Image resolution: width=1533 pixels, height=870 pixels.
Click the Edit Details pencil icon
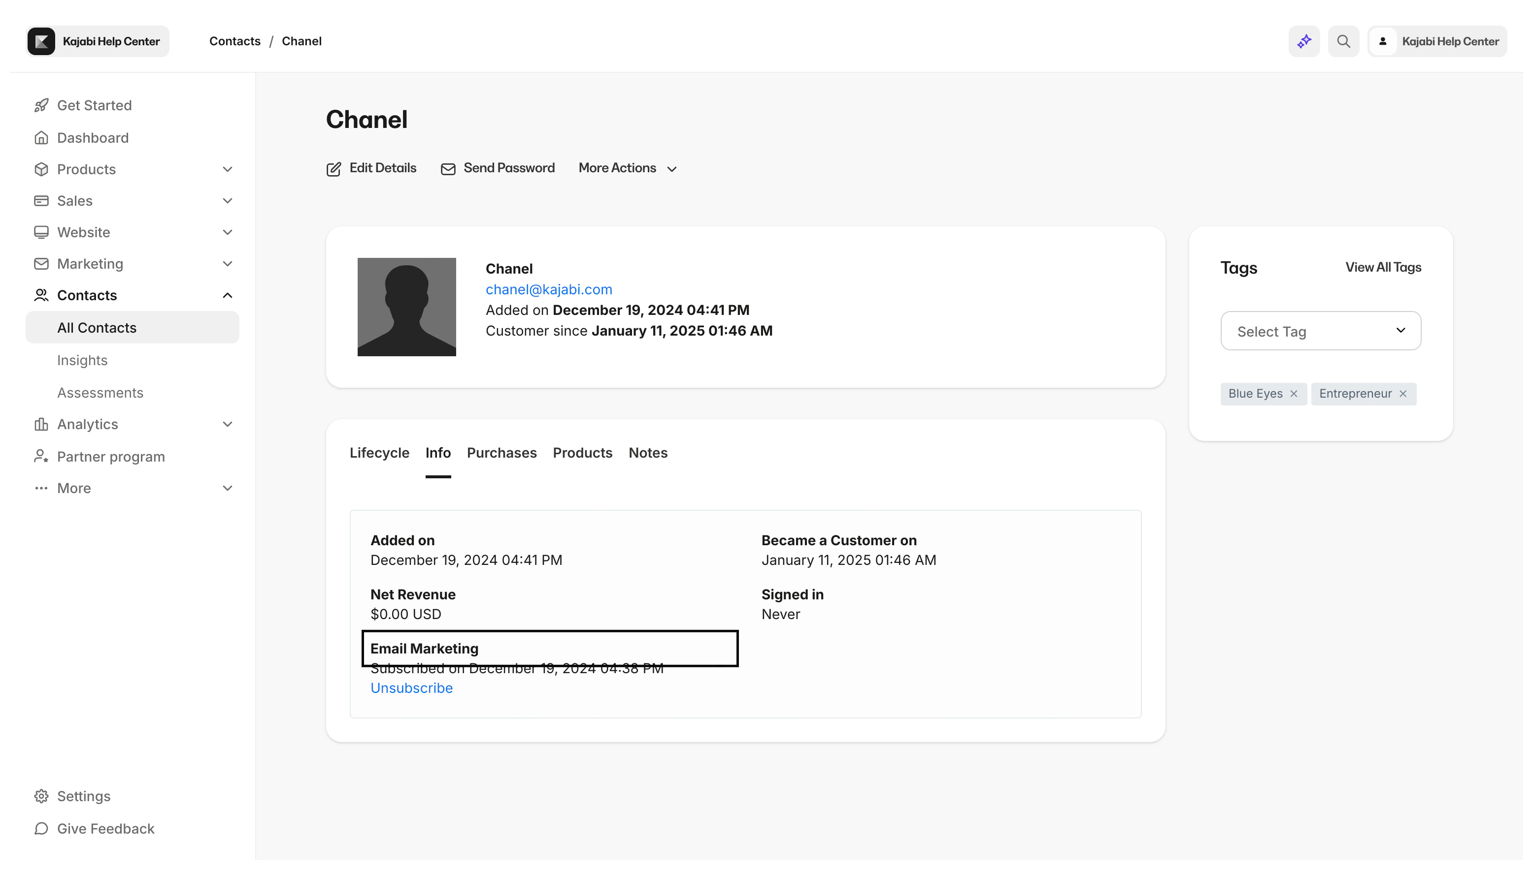pos(334,169)
